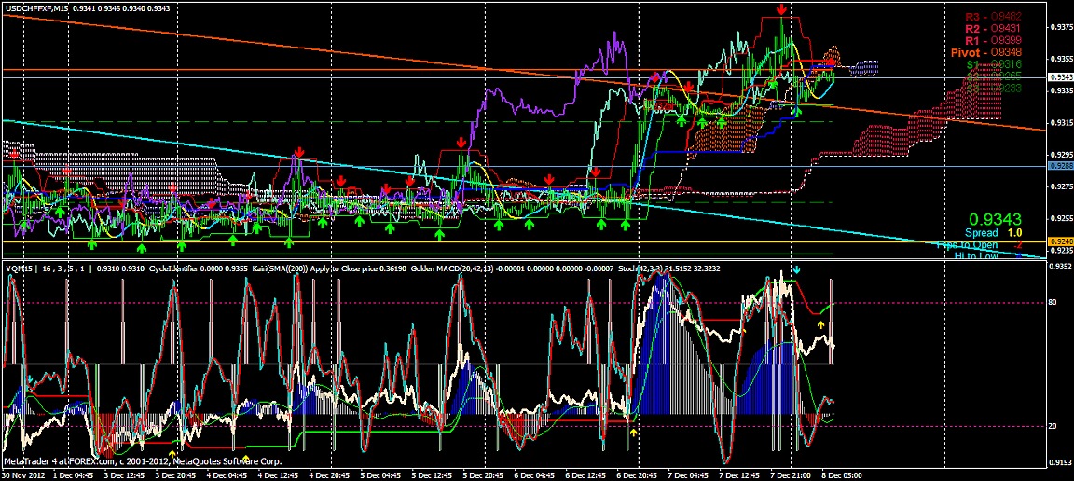The width and height of the screenshot is (1074, 481).
Task: Click the R3 resistance level label
Action: (x=994, y=17)
